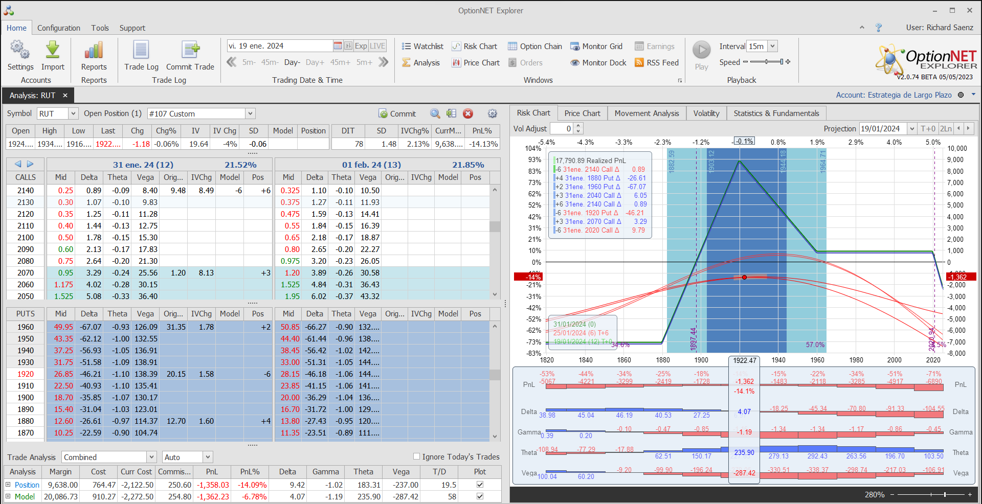Click the green columns export icon
The image size is (982, 504).
click(451, 113)
